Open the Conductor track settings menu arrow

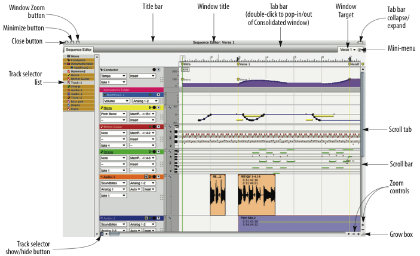[158, 70]
